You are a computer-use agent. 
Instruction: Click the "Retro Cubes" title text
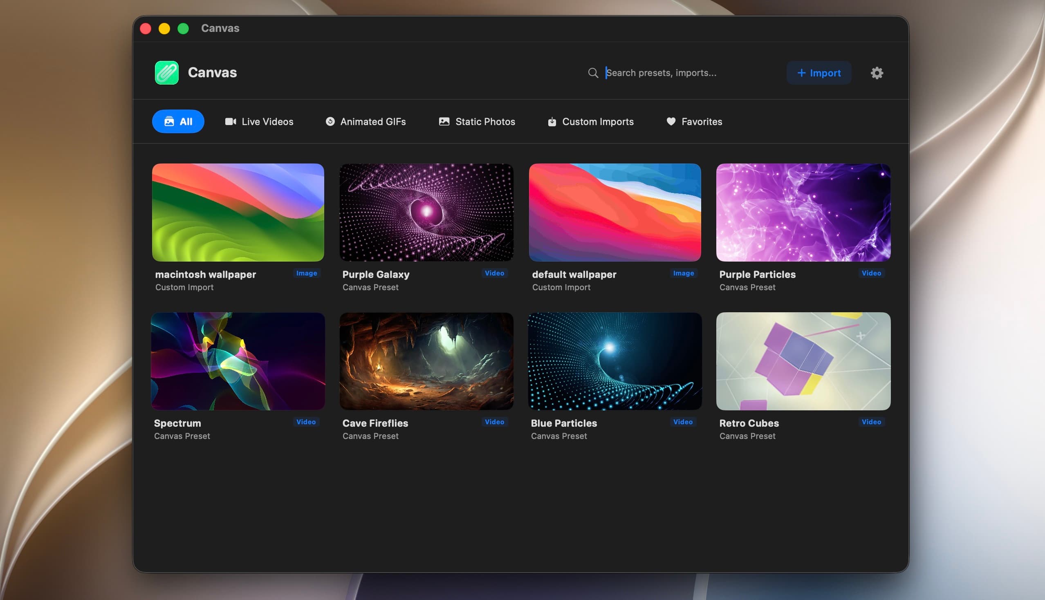(x=749, y=423)
